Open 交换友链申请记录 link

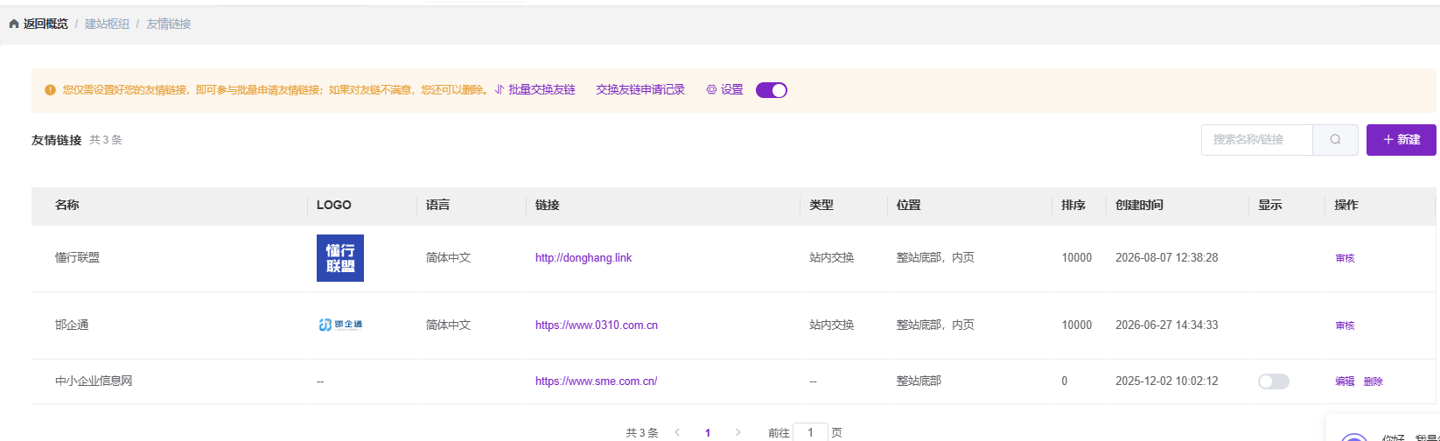(x=640, y=90)
